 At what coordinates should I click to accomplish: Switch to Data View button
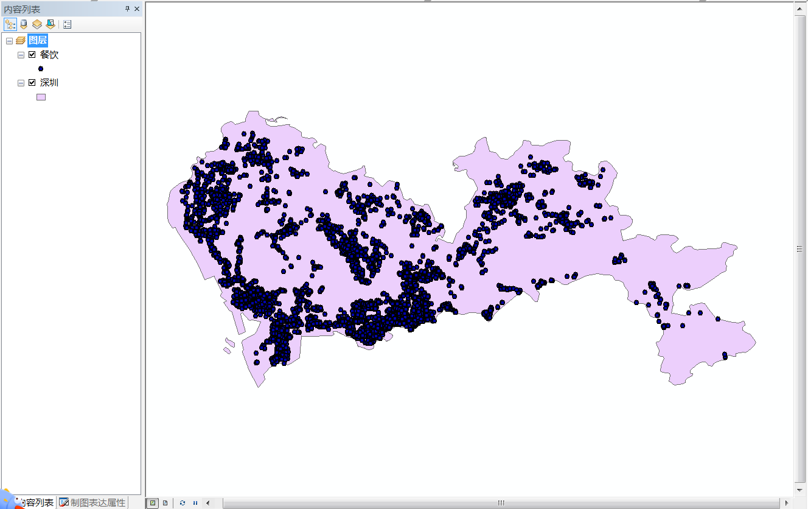153,503
